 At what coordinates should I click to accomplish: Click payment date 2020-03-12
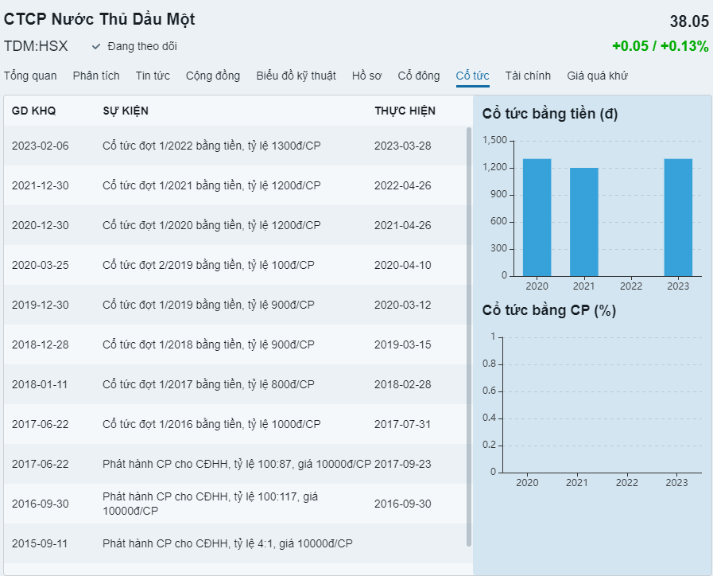[402, 305]
